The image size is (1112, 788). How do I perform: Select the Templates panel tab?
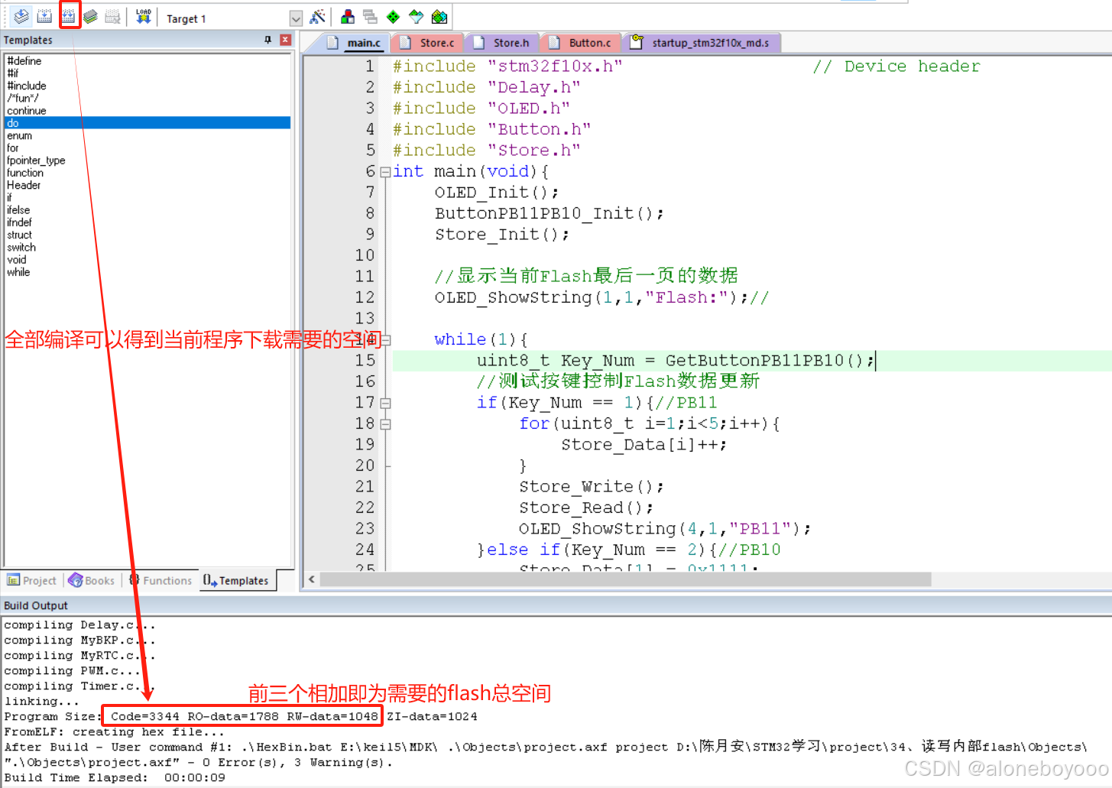[236, 581]
